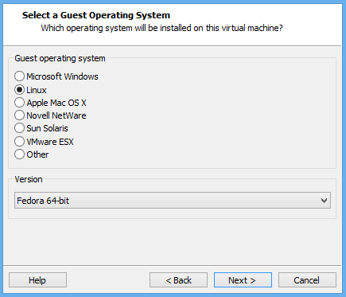
Task: Go back with the Back button
Action: (178, 280)
